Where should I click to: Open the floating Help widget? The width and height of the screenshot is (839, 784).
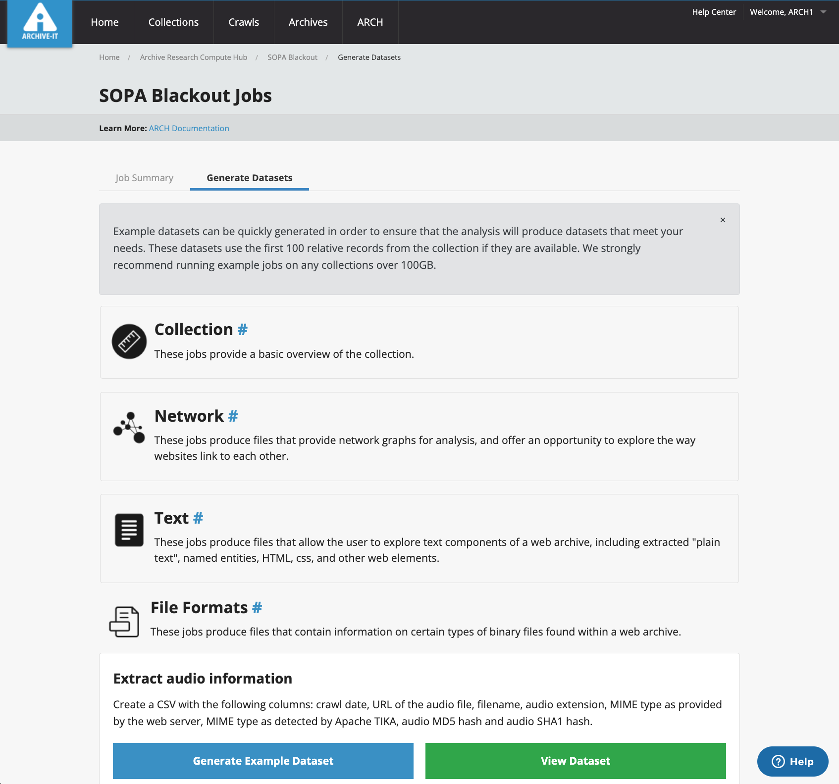tap(792, 761)
